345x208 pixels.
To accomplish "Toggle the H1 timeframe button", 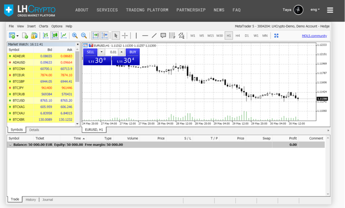I will 229,35.
